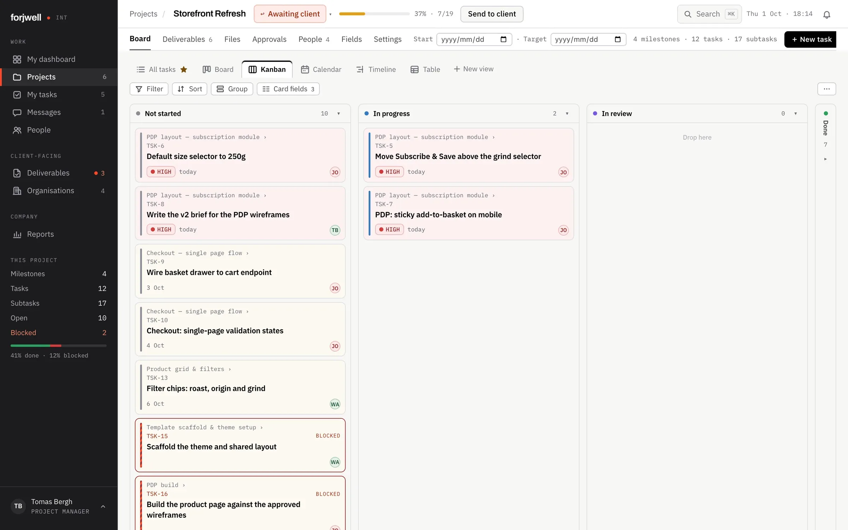Click the TB avatar on TSK-8 card
This screenshot has width=848, height=530.
point(335,230)
